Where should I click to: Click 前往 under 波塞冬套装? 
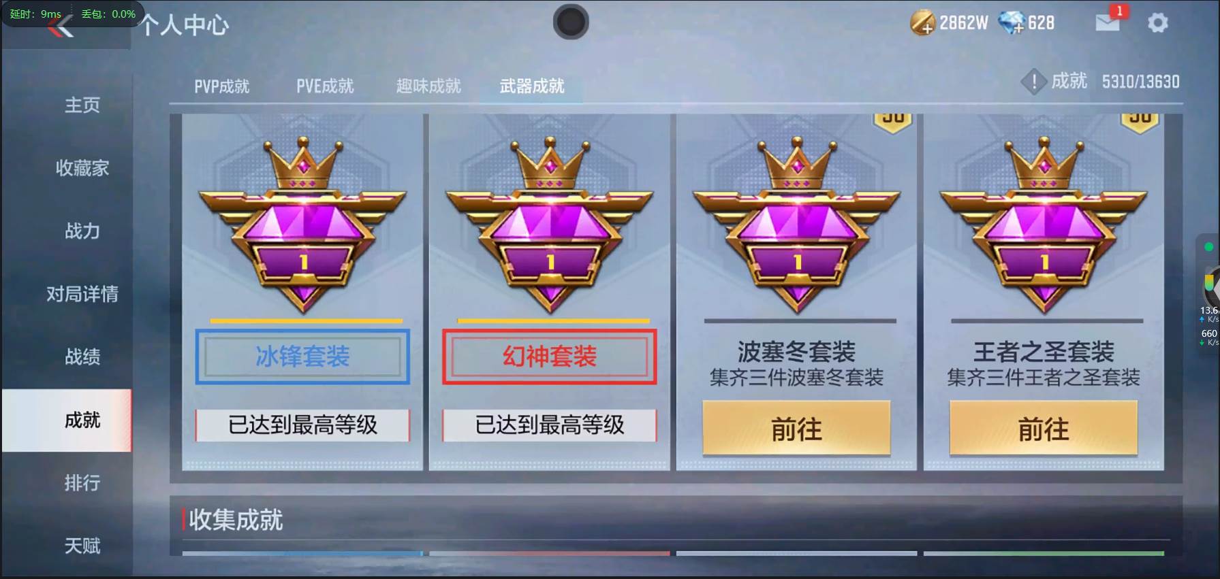tap(796, 429)
